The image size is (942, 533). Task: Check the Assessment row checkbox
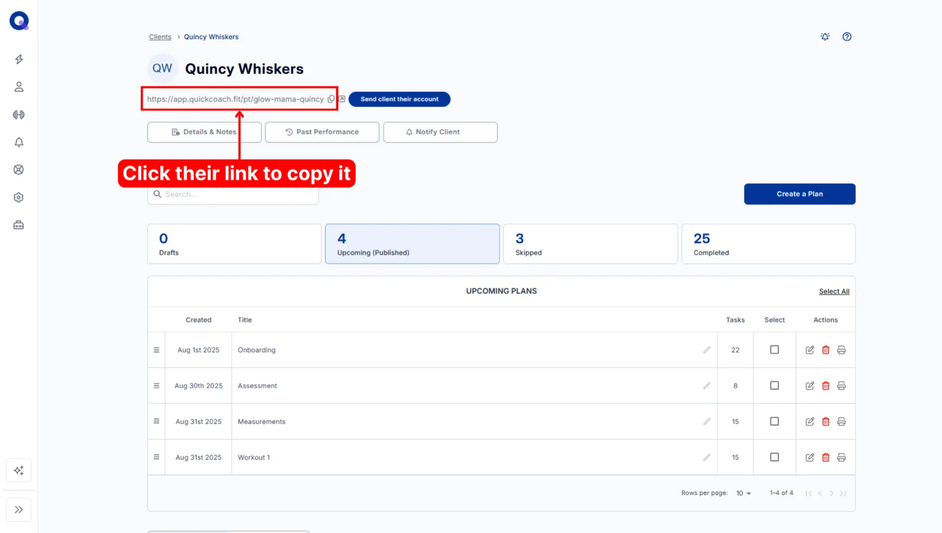point(774,385)
